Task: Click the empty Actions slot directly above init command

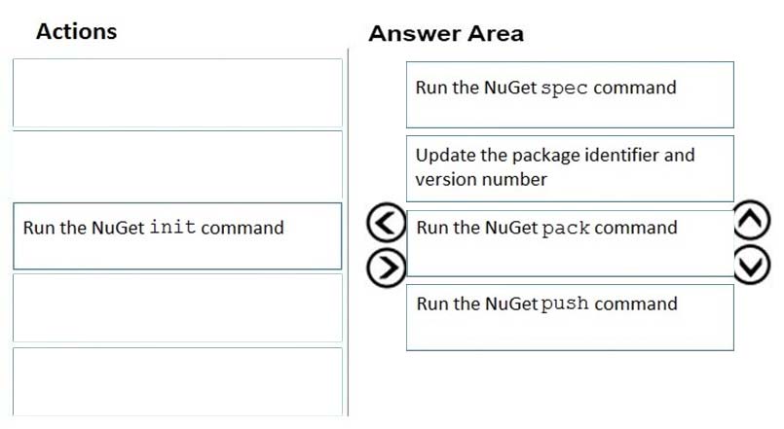Action: pyautogui.click(x=177, y=164)
